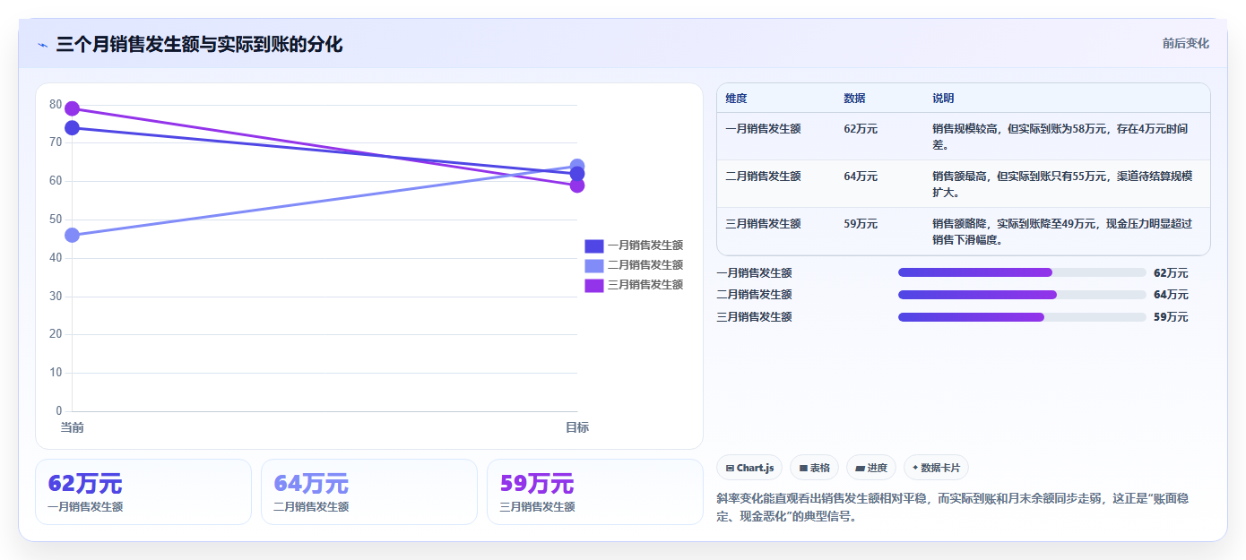This screenshot has width=1246, height=560.
Task: Select the 进度 tag chip
Action: 871,468
